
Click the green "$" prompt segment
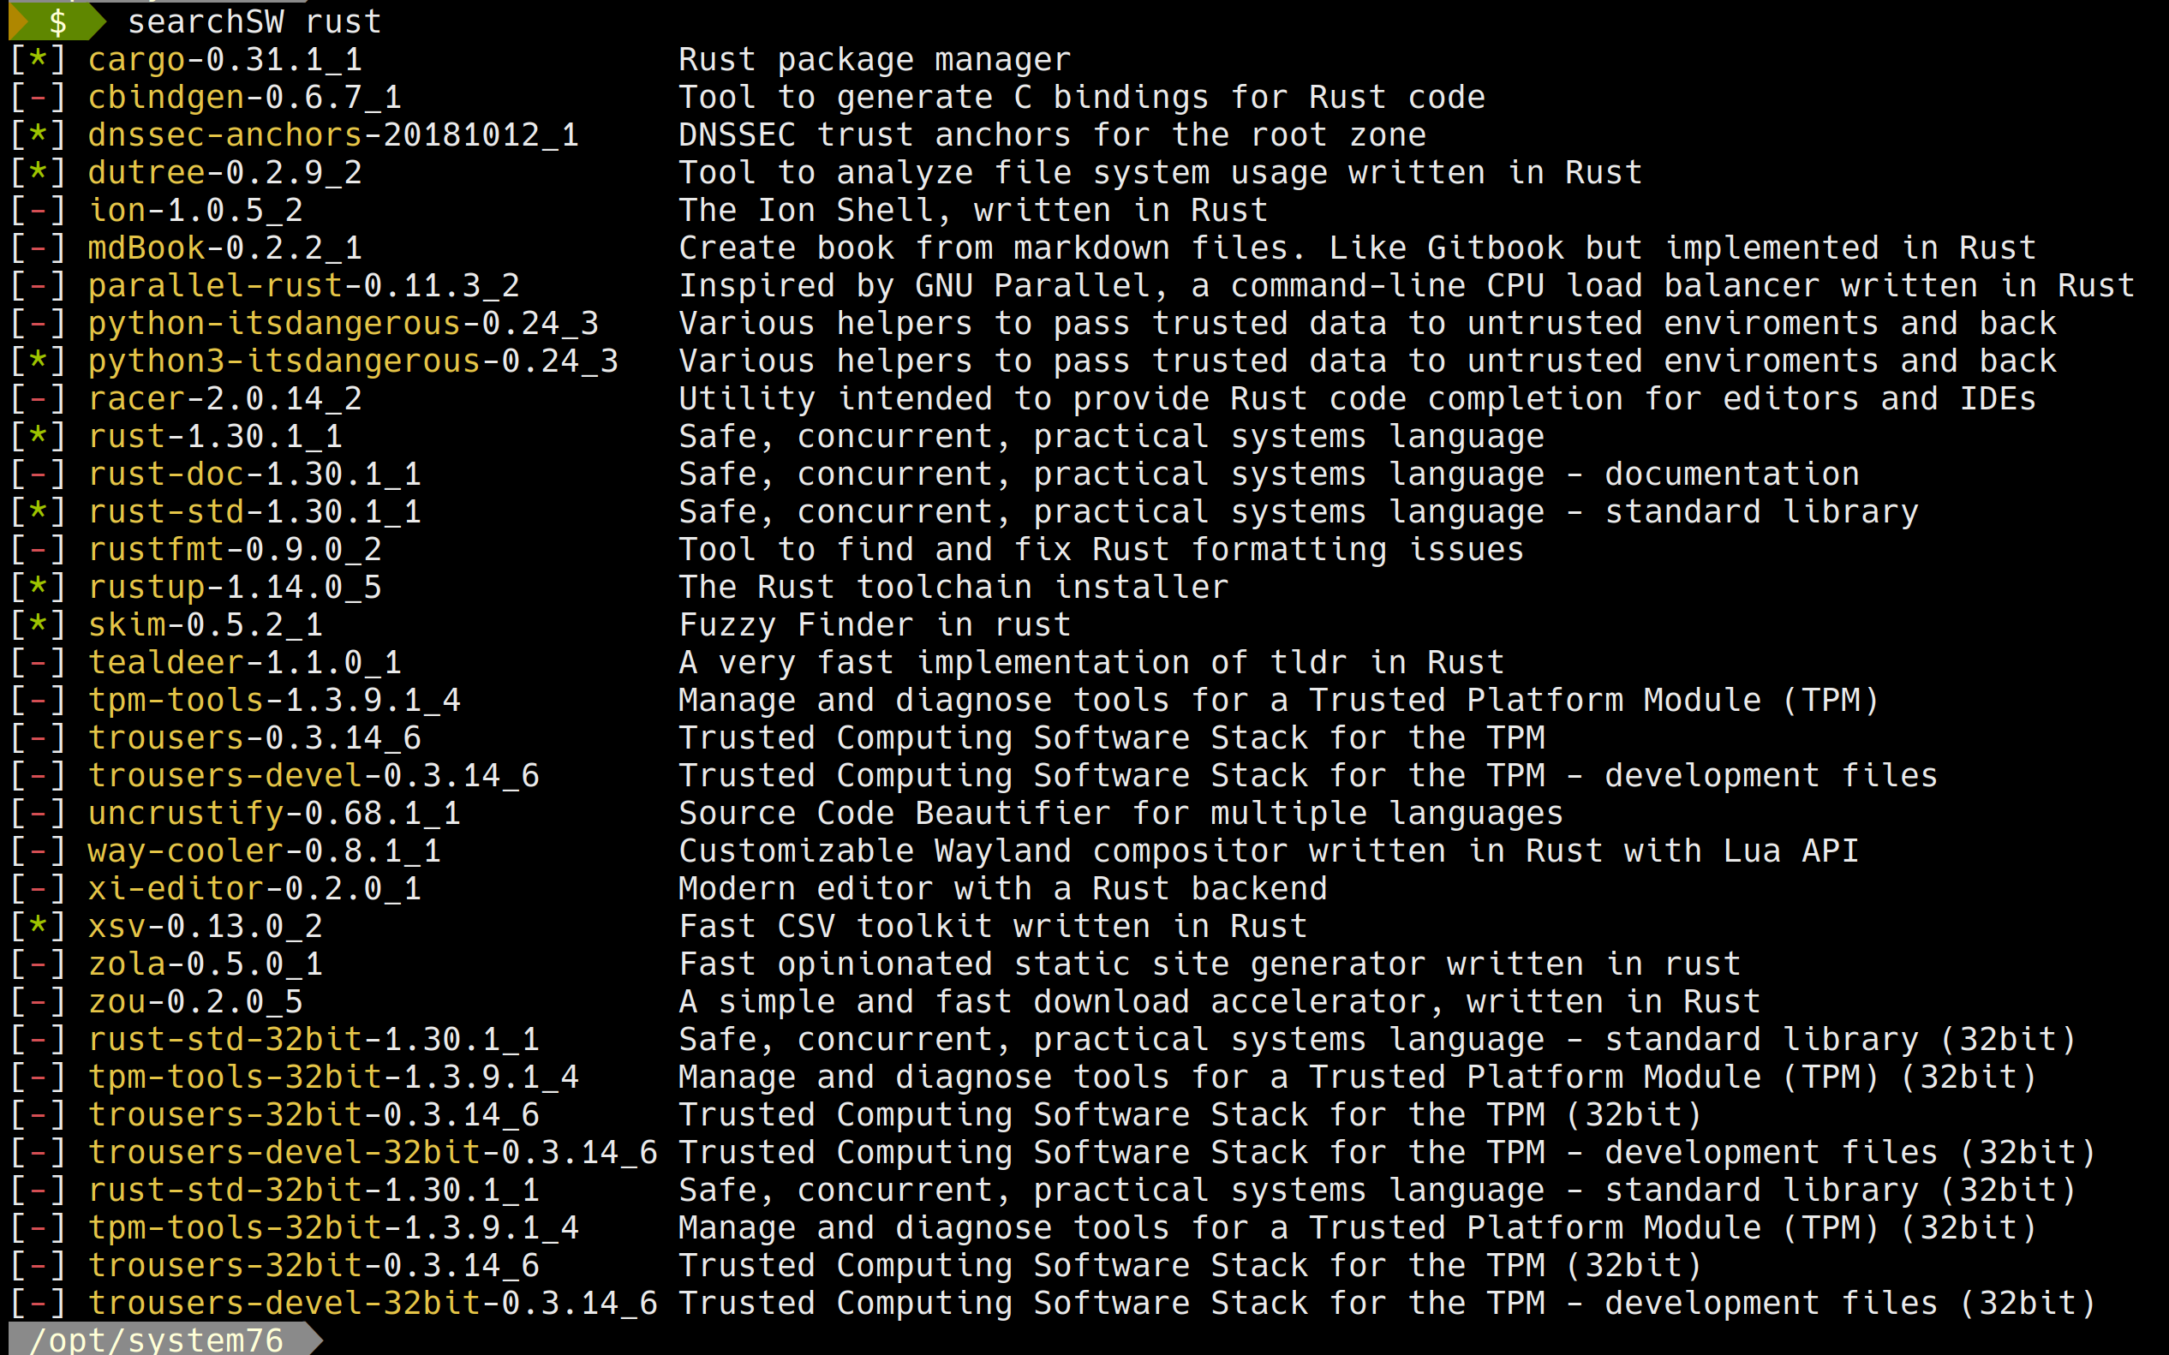(x=57, y=21)
